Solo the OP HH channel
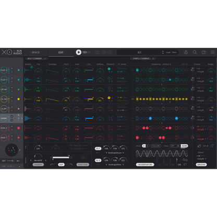Viewport: 217px width, 217px height. click(12, 91)
